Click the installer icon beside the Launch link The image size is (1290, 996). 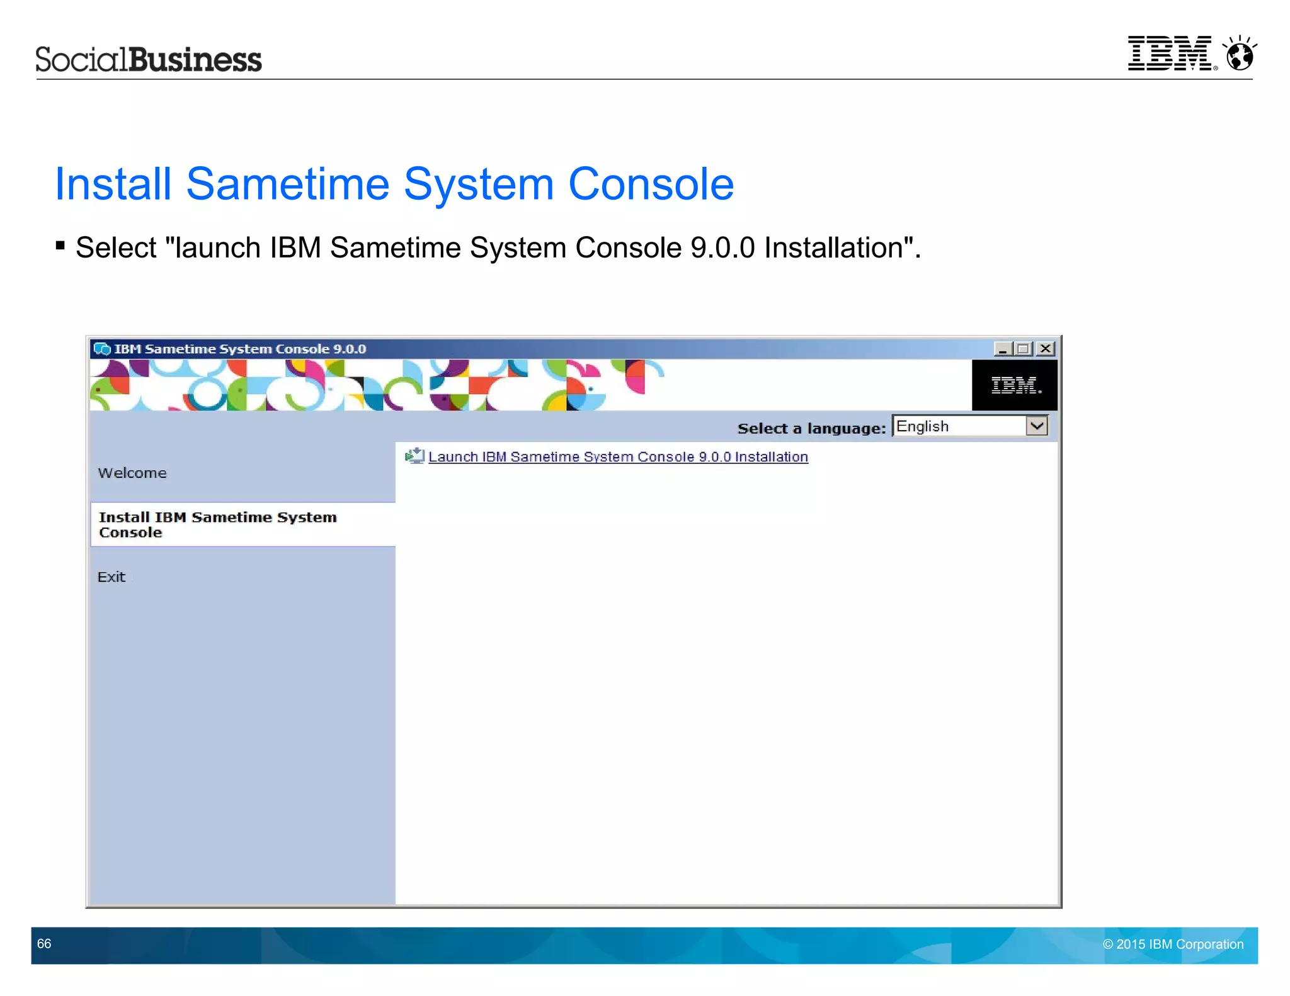[x=415, y=455]
